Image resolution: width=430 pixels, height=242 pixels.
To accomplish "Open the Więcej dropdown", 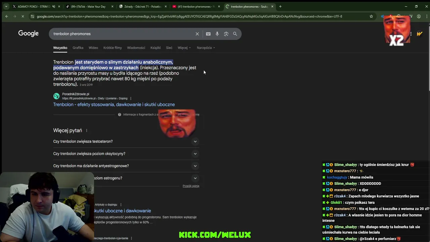I will click(x=184, y=48).
